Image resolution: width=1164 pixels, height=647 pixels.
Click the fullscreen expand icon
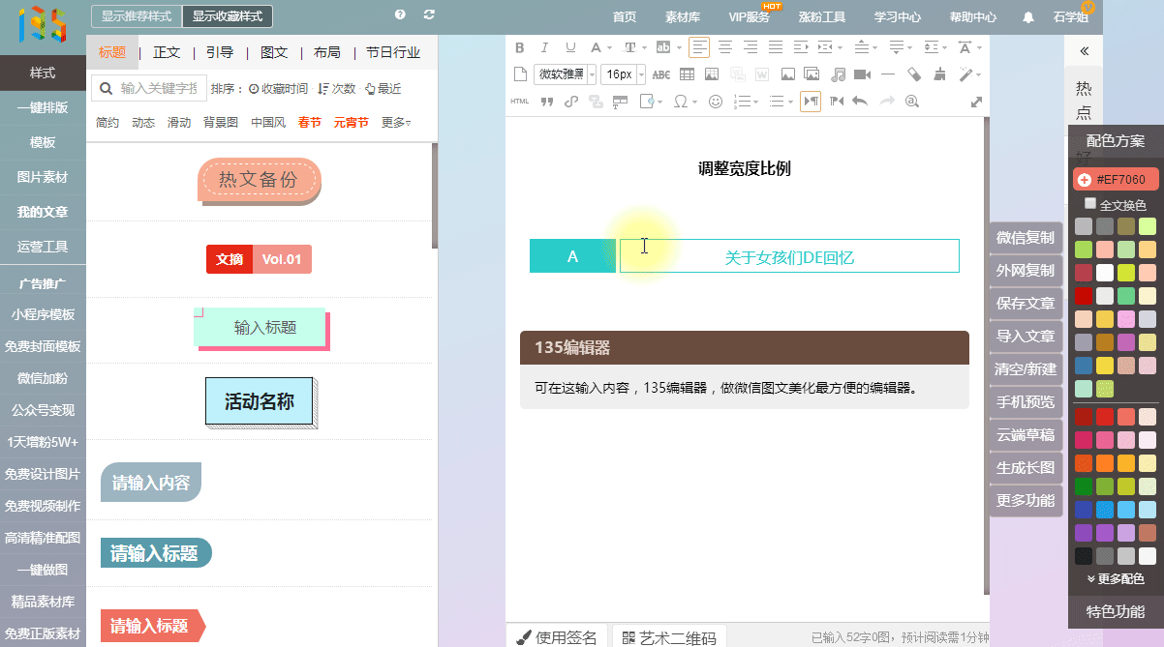976,102
